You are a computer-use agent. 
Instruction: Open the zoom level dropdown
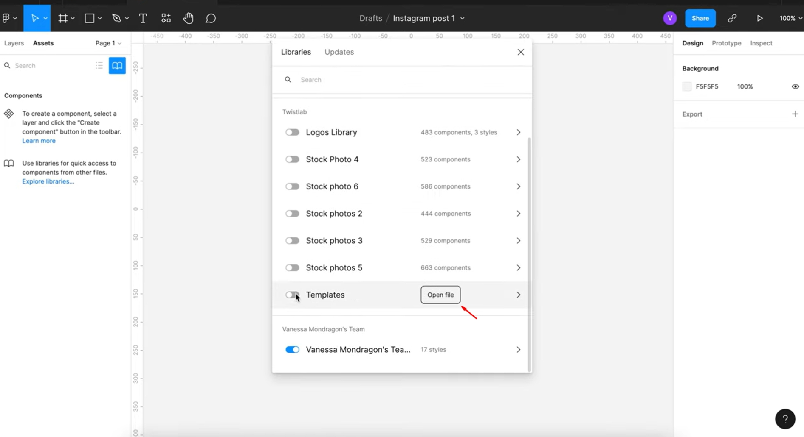(x=789, y=18)
